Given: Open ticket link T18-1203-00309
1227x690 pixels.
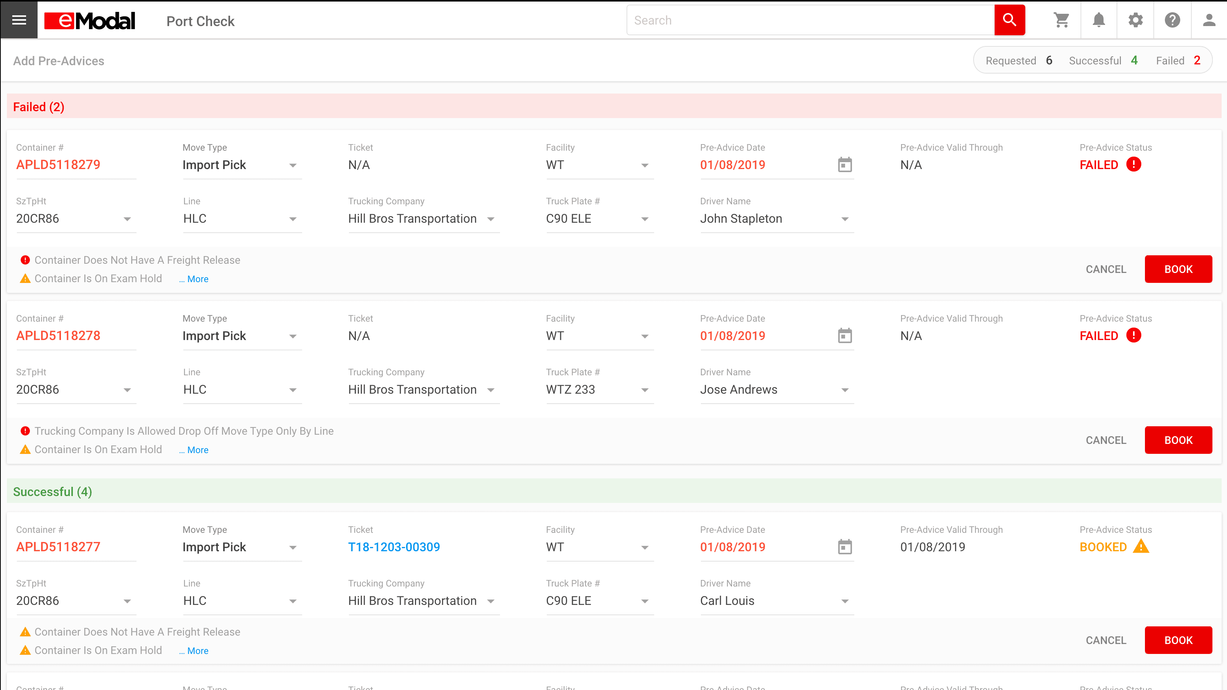Looking at the screenshot, I should point(394,547).
